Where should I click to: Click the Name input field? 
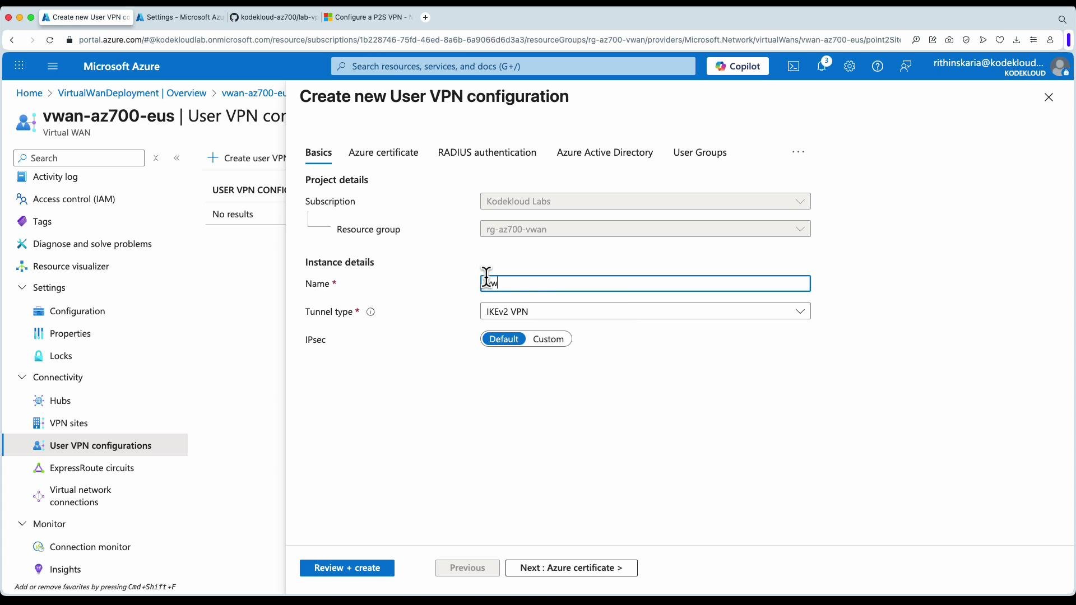click(x=645, y=283)
